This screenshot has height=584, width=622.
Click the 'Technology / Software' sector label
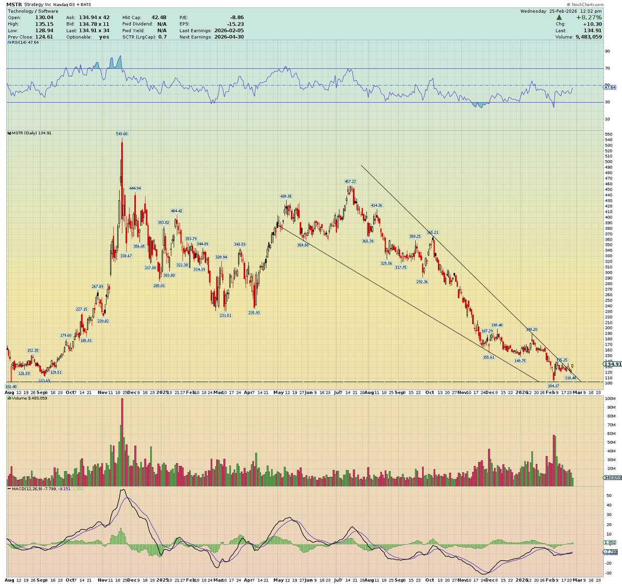[x=32, y=11]
